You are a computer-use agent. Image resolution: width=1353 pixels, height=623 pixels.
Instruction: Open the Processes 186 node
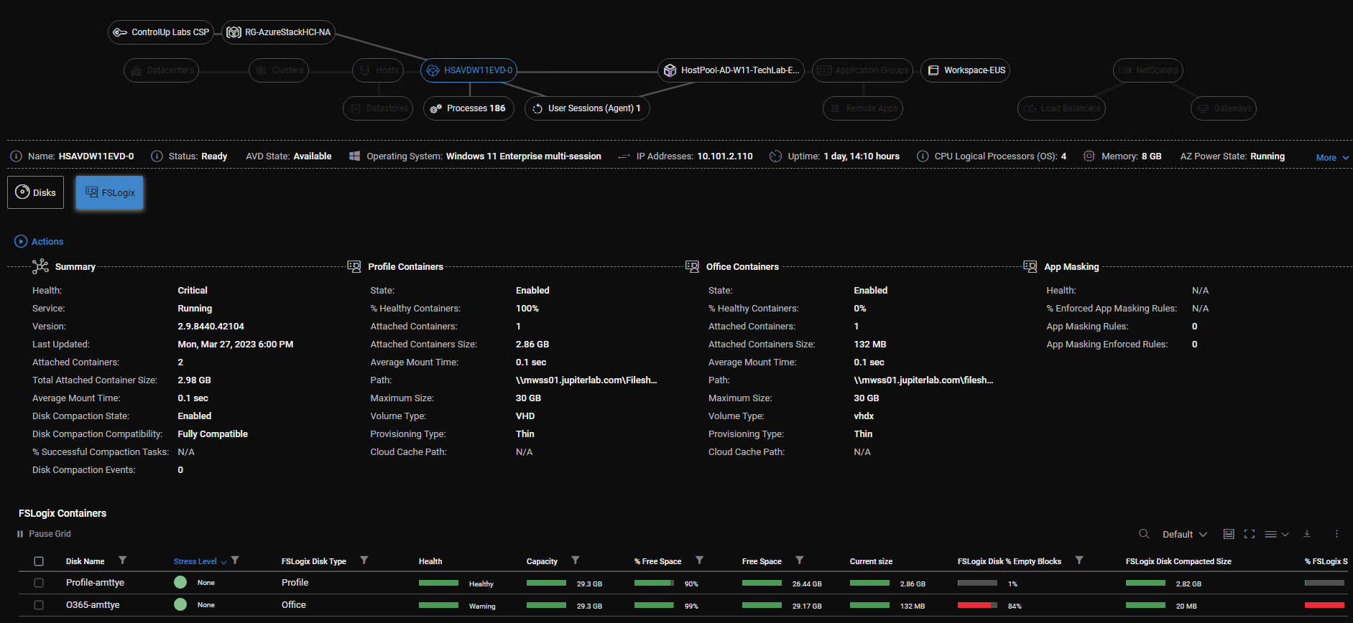[468, 108]
